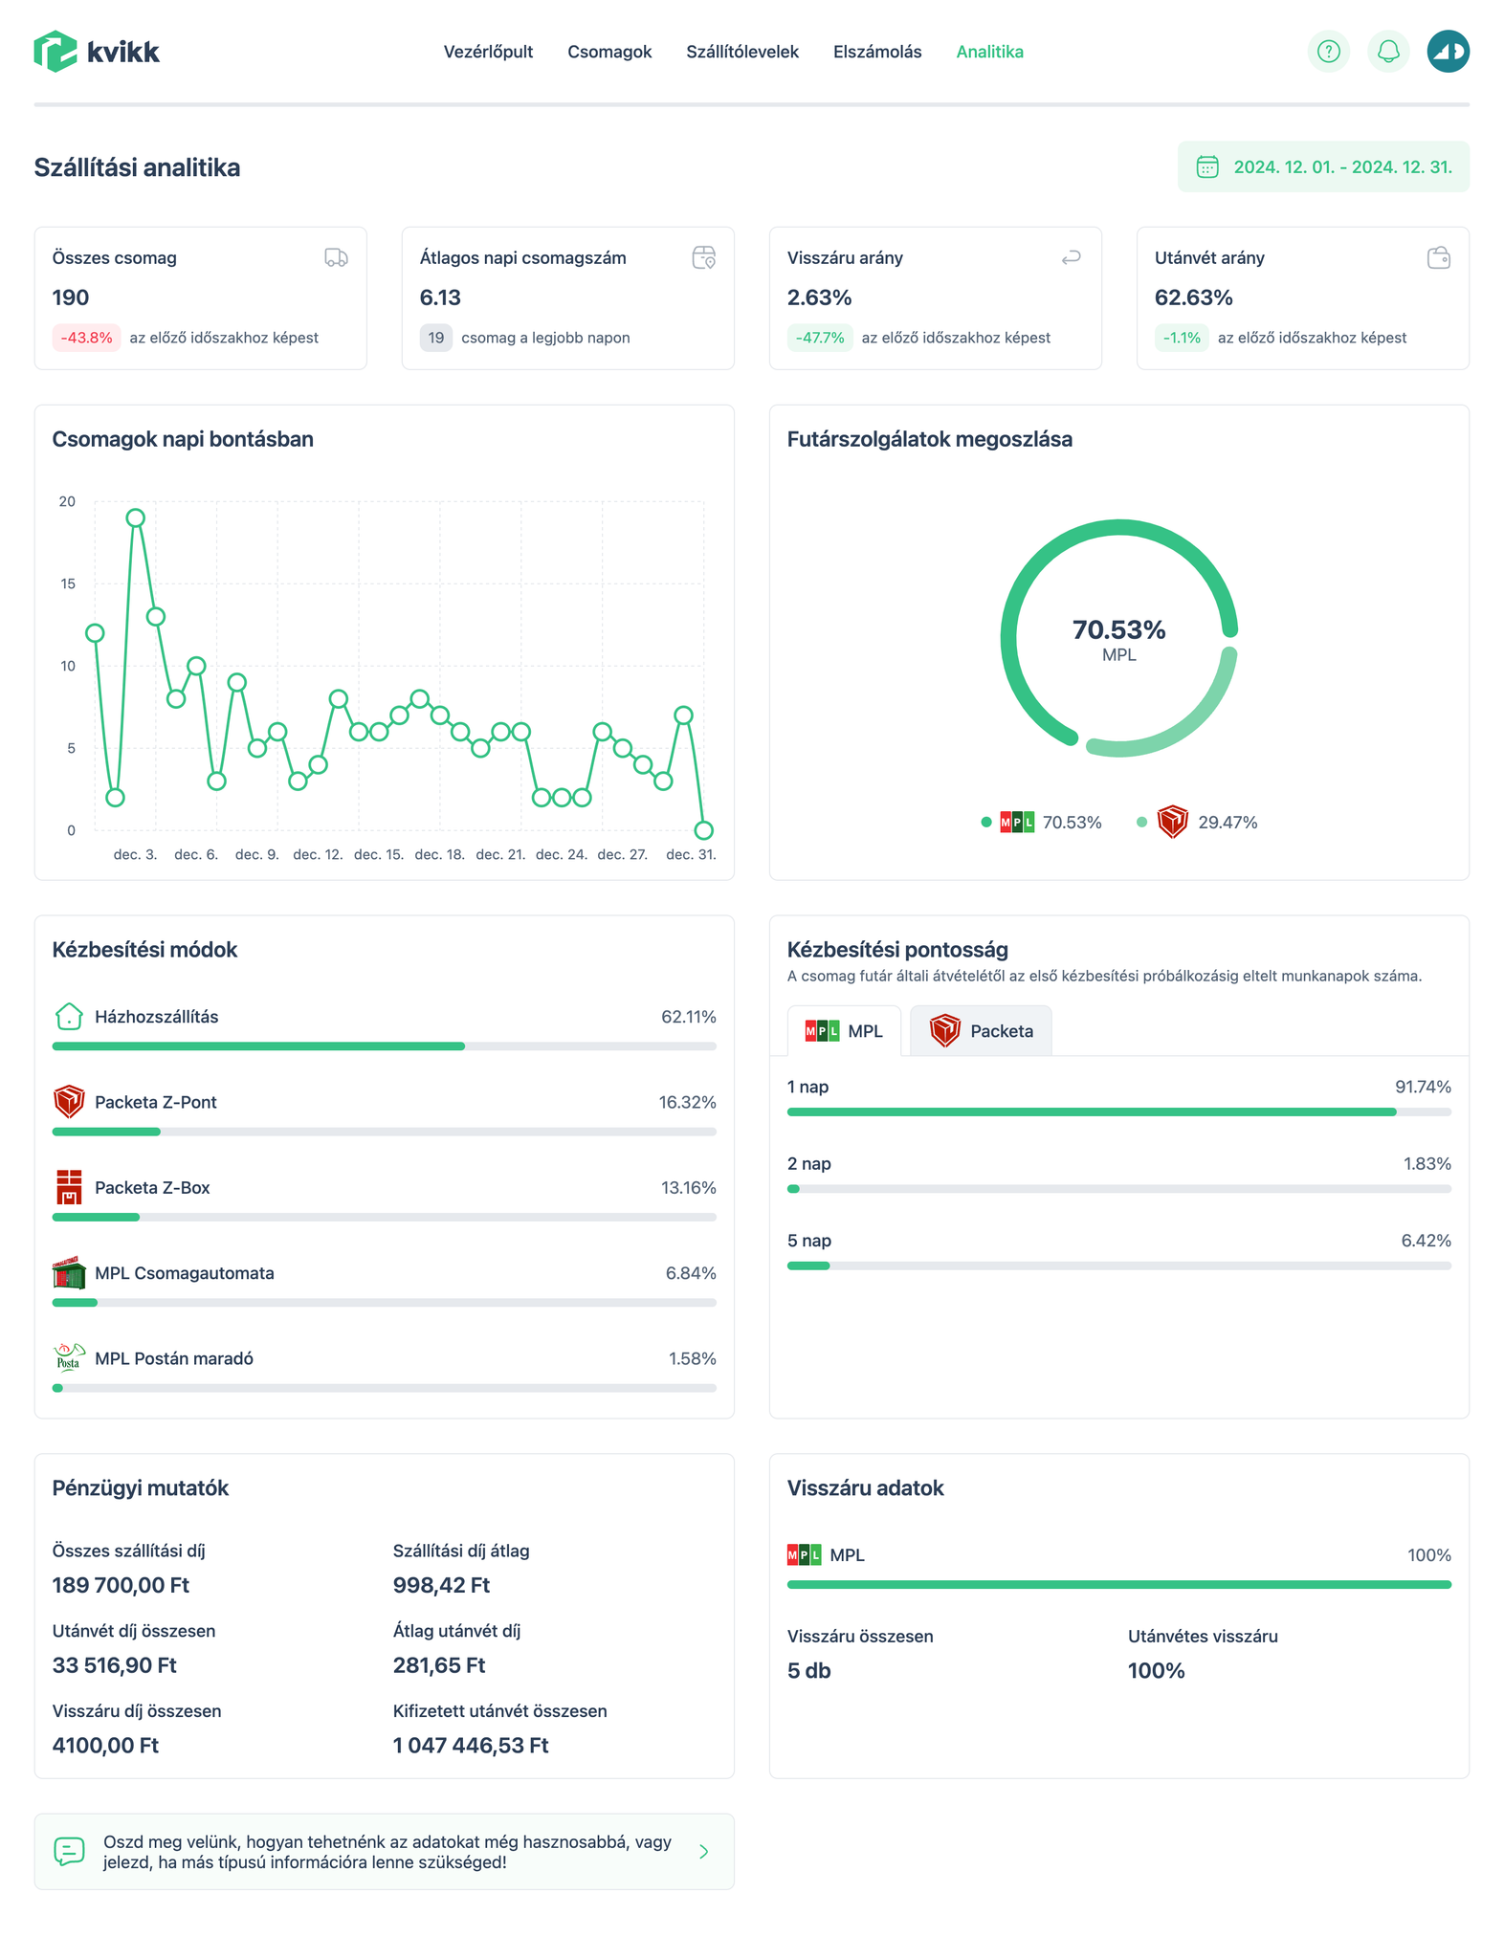Image resolution: width=1504 pixels, height=1959 pixels.
Task: Click the Házhozszállítás progress bar
Action: [x=384, y=1046]
